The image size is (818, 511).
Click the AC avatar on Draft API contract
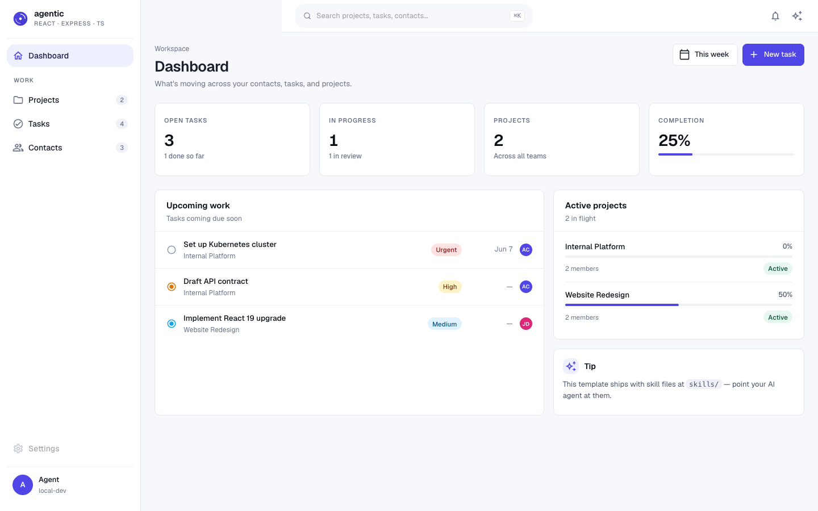pyautogui.click(x=526, y=287)
